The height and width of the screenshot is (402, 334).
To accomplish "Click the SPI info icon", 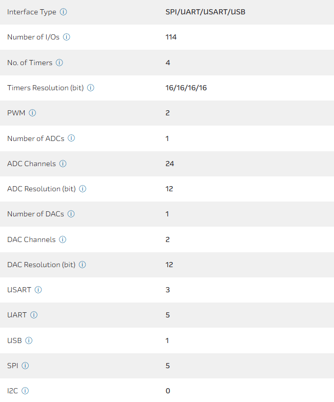I will (x=25, y=366).
